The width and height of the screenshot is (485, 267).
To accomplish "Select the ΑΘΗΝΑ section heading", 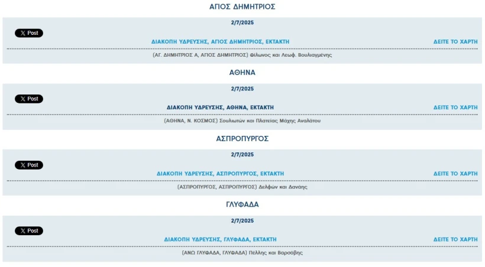I will (242, 73).
